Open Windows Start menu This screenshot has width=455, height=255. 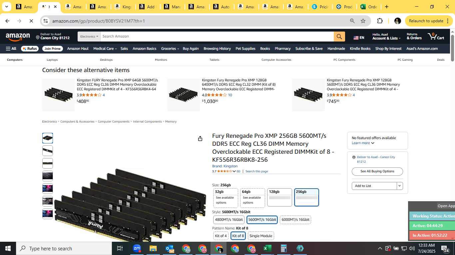point(8,248)
